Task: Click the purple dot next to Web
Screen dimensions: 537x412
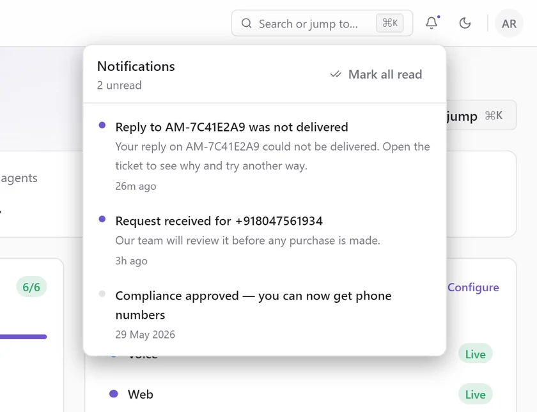Action: coord(114,394)
